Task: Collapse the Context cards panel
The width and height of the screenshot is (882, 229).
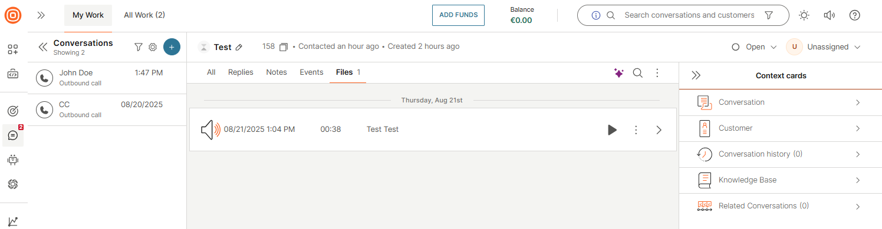Action: point(696,75)
